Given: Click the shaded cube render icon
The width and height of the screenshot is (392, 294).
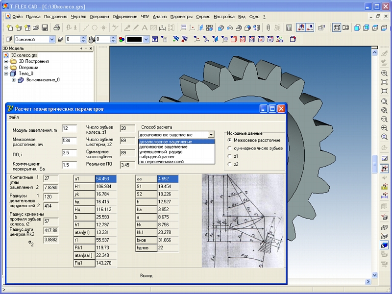Looking at the screenshot, I should (384, 245).
